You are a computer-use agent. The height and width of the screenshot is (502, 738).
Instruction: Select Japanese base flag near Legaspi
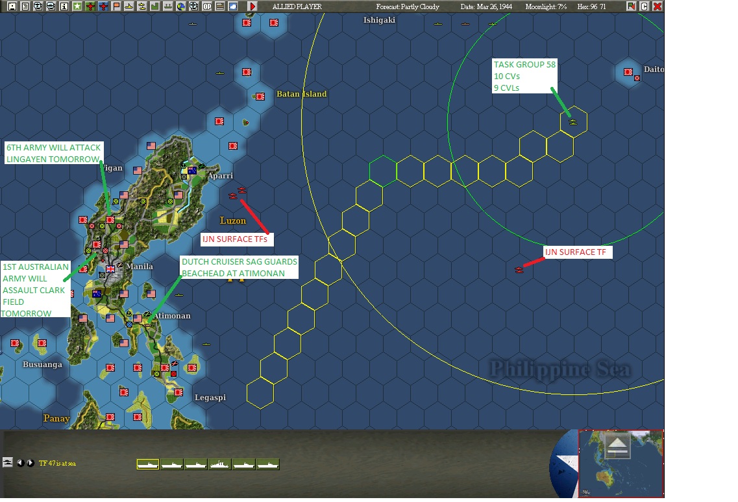(x=178, y=392)
